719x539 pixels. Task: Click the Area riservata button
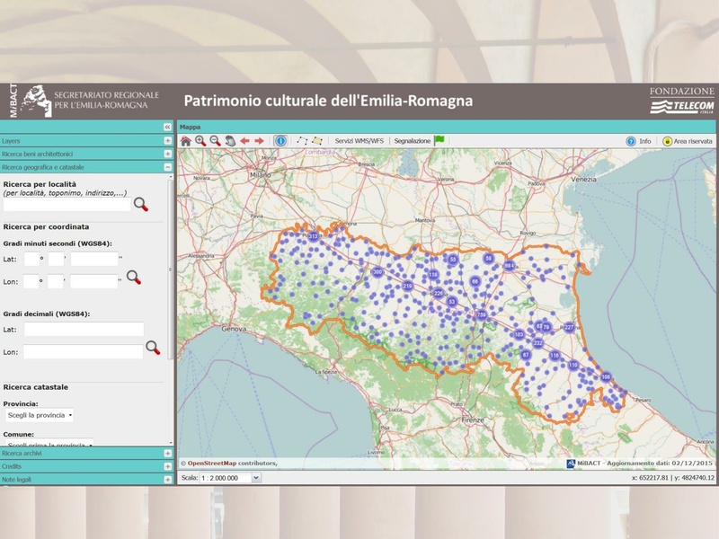coord(688,141)
